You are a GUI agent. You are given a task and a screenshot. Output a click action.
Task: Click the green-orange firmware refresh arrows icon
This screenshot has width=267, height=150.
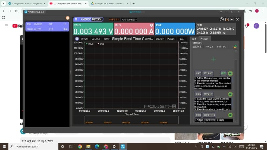pos(235,47)
